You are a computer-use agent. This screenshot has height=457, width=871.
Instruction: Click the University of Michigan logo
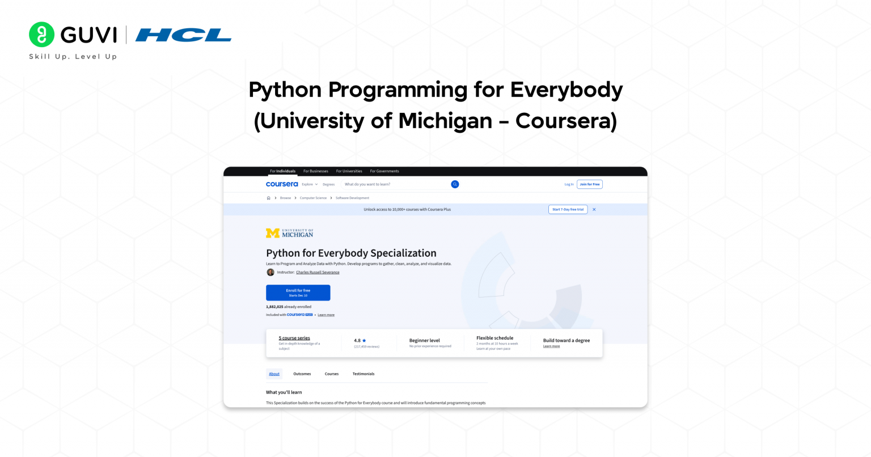click(x=289, y=233)
